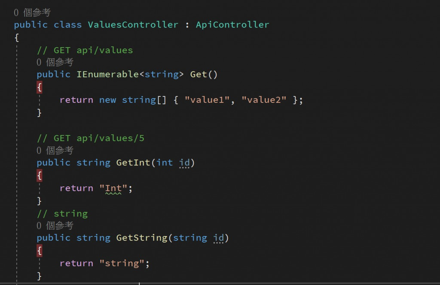Open references lens above GetInt method
The width and height of the screenshot is (440, 285).
55,150
